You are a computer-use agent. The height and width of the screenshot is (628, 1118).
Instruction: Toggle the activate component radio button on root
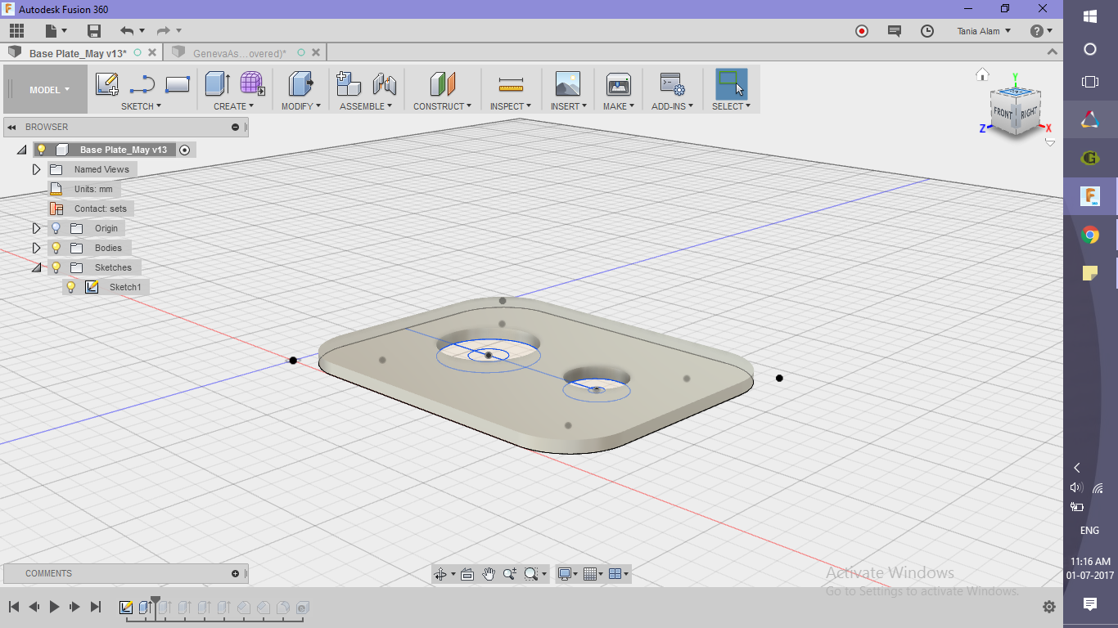coord(185,150)
